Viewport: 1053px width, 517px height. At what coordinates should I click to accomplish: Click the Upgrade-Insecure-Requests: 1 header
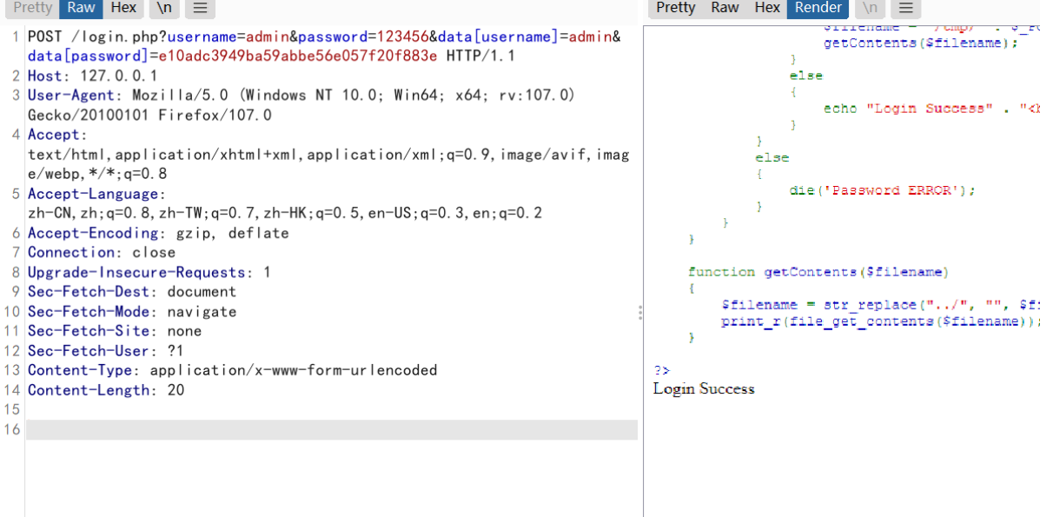click(149, 272)
